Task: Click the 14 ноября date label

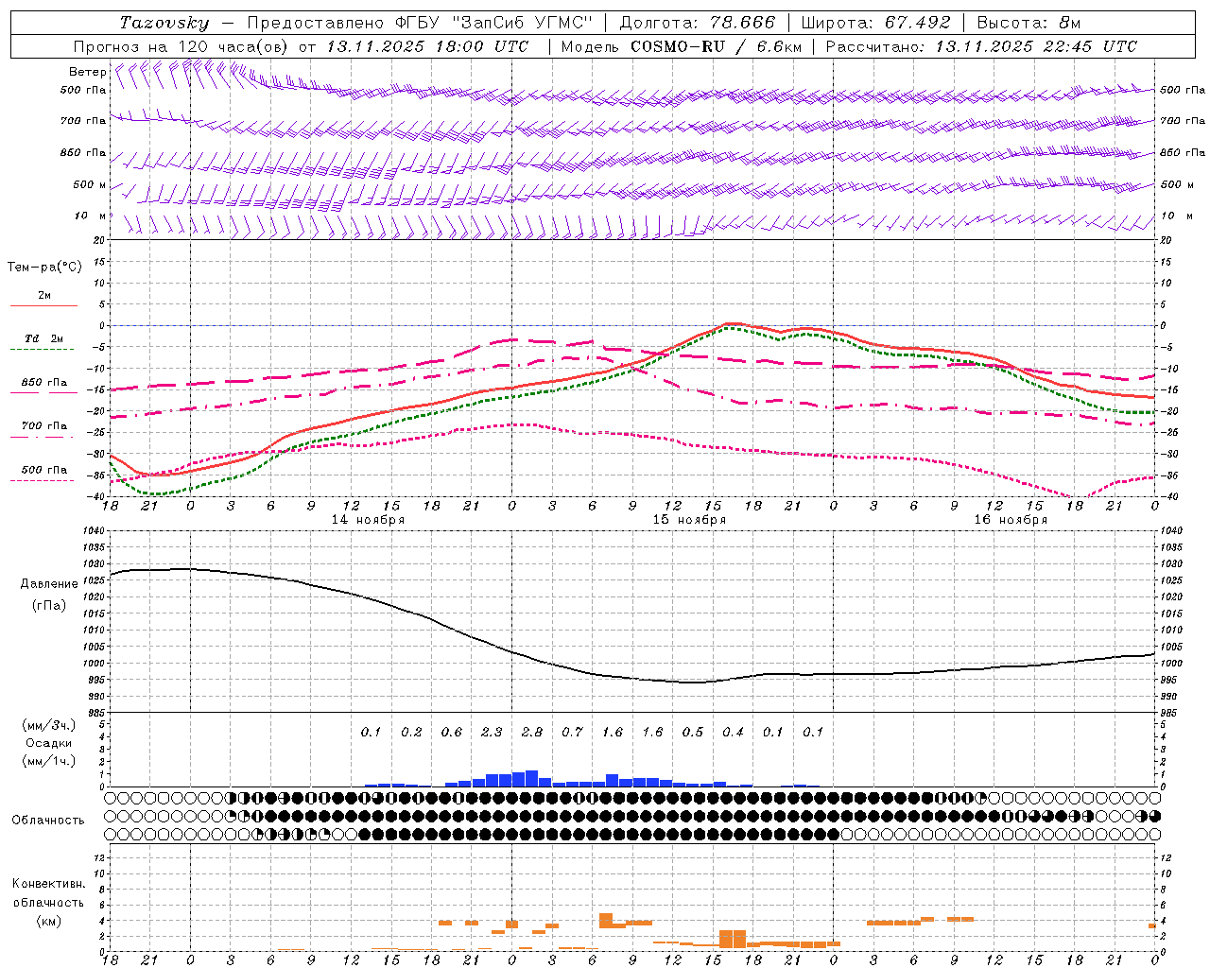Action: click(x=368, y=520)
